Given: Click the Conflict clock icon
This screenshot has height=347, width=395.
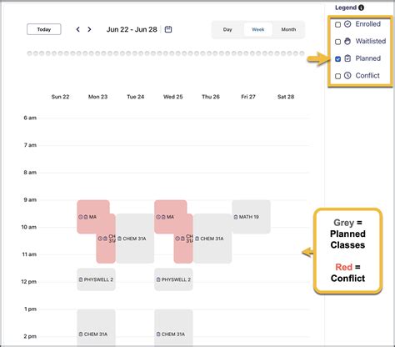Looking at the screenshot, I should 347,75.
